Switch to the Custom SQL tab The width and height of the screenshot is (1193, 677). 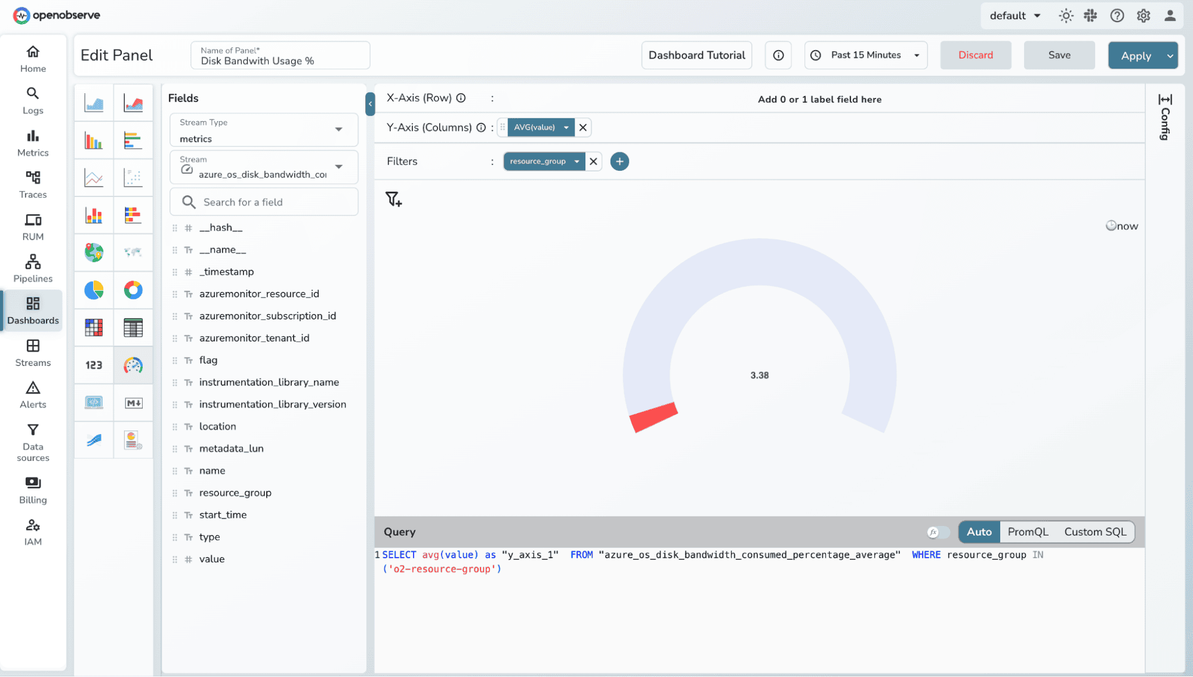[x=1095, y=531]
